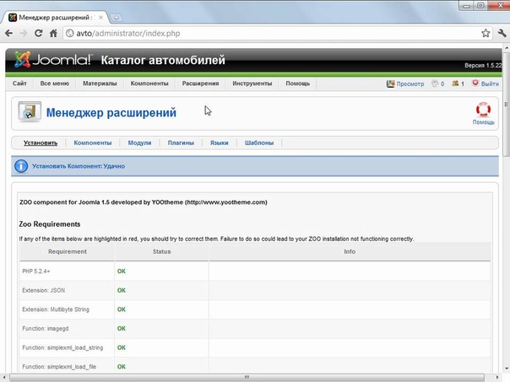
Task: Expand the Инструменты menu
Action: [x=252, y=83]
